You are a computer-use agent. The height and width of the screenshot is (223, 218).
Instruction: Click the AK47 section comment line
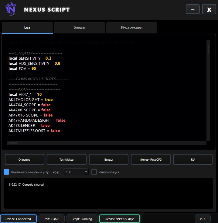click(x=34, y=89)
